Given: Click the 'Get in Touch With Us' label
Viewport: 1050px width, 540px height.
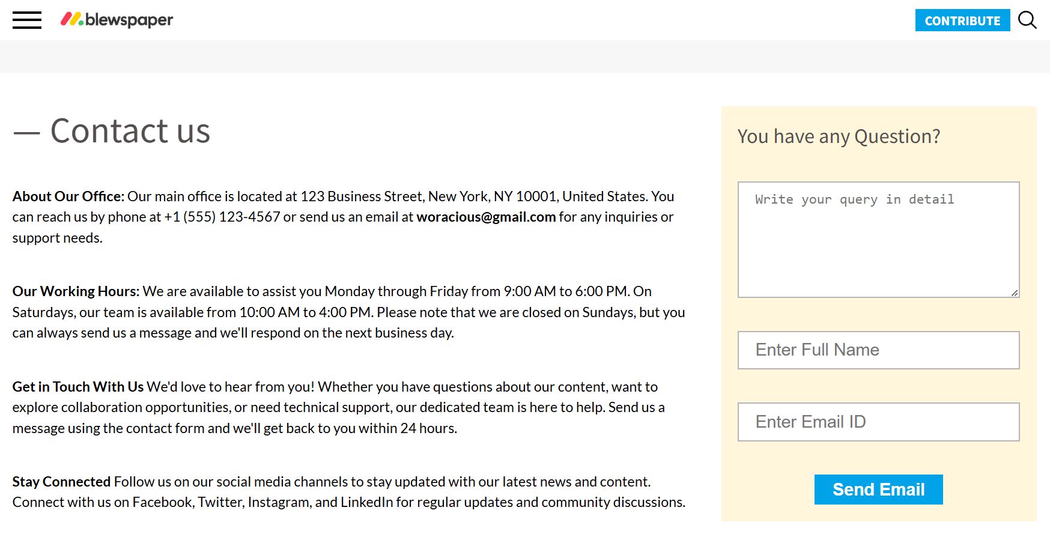Looking at the screenshot, I should (78, 387).
